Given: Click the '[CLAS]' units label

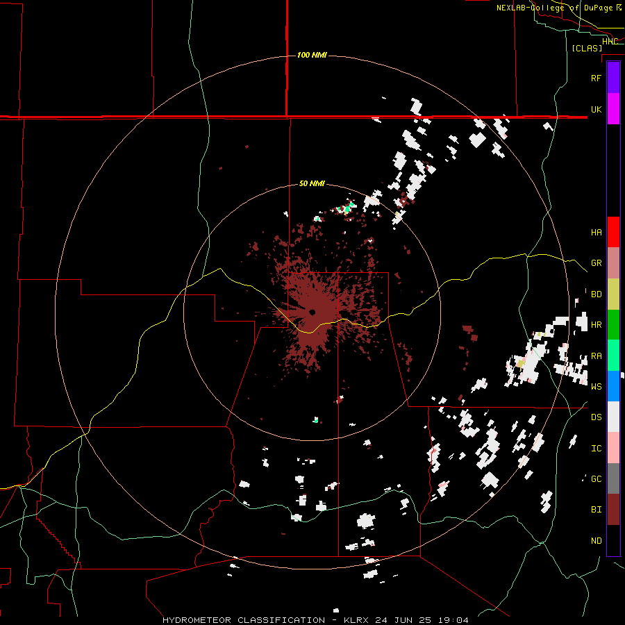Looking at the screenshot, I should pos(587,48).
